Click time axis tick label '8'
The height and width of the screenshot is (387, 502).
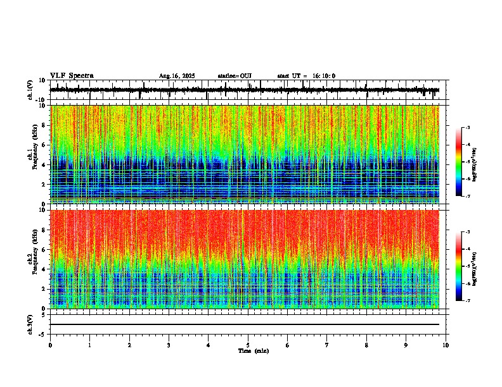tap(366, 345)
